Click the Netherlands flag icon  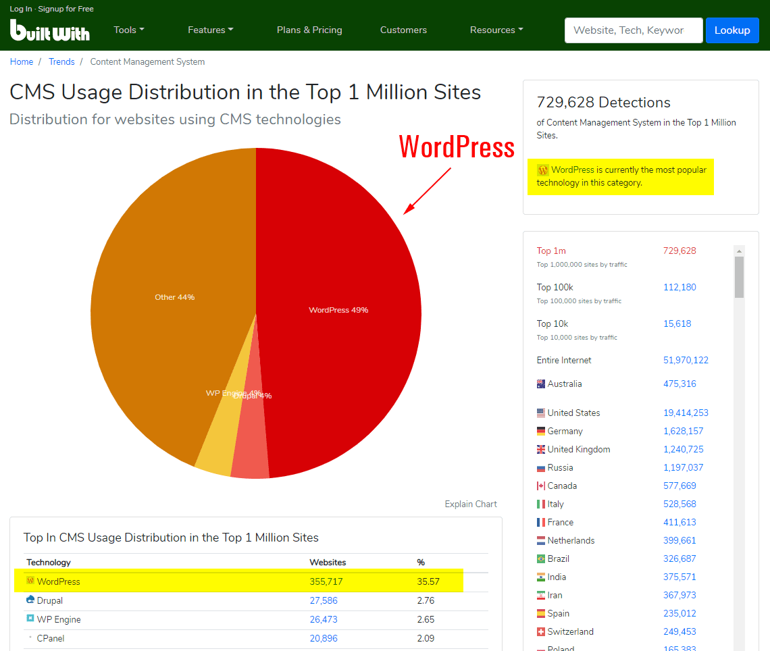point(540,540)
